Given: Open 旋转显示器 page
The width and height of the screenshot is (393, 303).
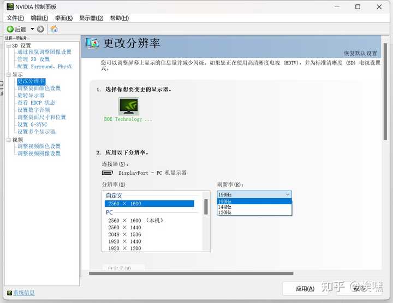Looking at the screenshot, I should click(31, 95).
